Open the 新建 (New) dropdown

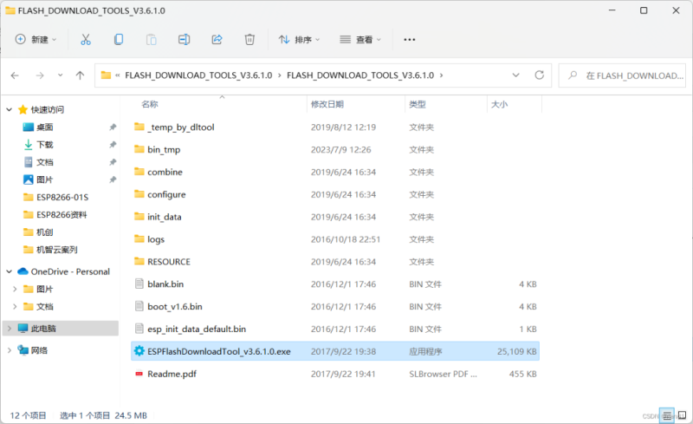36,40
